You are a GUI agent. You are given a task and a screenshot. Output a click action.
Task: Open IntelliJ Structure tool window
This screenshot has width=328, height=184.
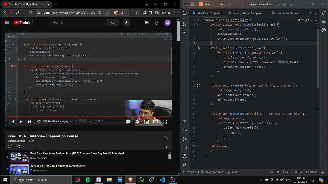[184, 24]
